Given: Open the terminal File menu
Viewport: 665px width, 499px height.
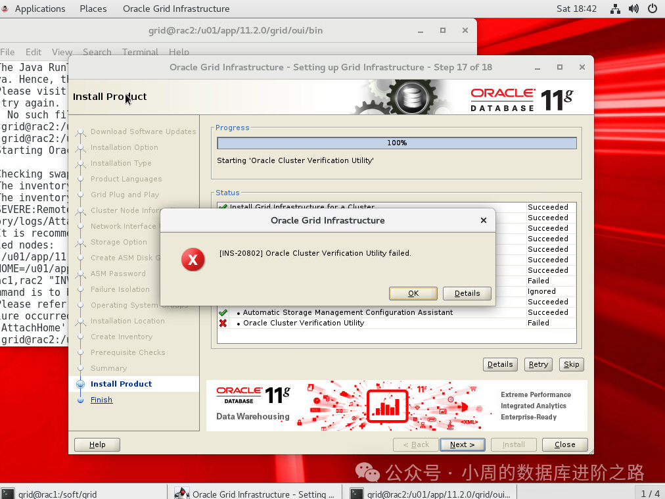Looking at the screenshot, I should 7,52.
